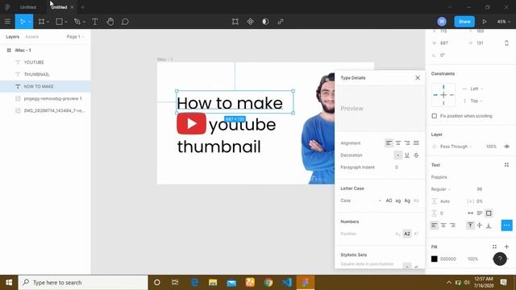This screenshot has height=290, width=516.
Task: Enable Fix position when scrolling checkbox
Action: 435,116
